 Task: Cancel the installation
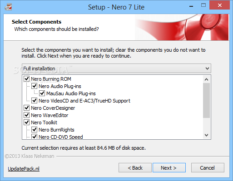(x=208, y=168)
